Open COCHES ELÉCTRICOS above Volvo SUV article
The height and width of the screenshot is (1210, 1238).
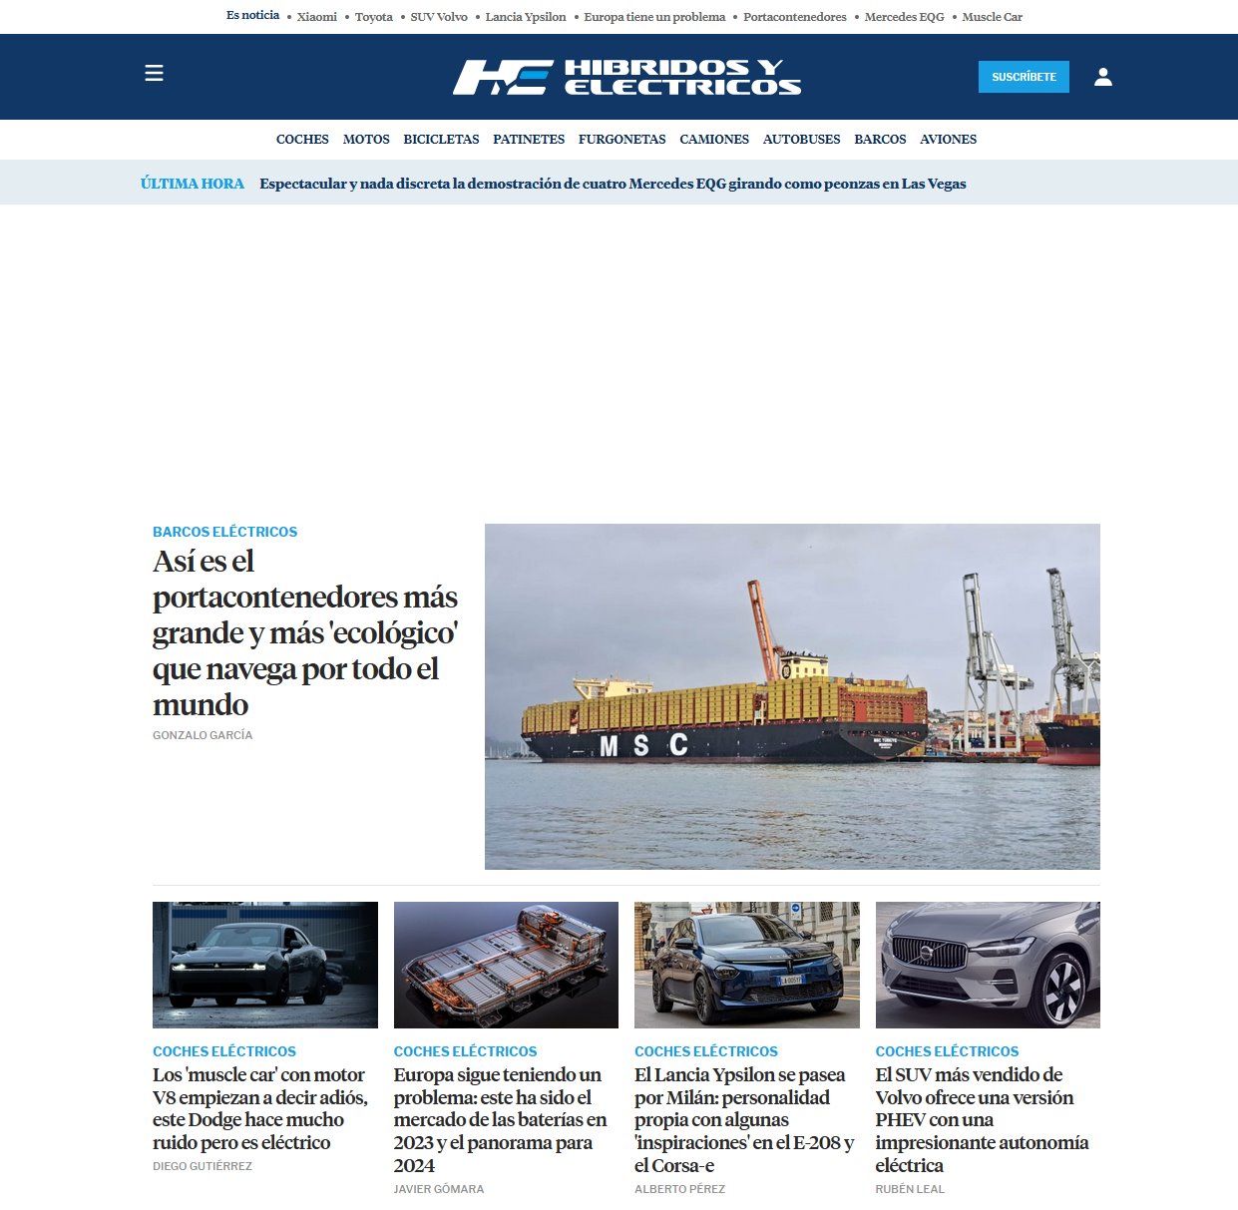coord(947,1051)
